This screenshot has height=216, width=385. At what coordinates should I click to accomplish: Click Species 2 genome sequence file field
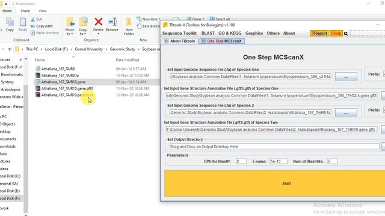[250, 112]
